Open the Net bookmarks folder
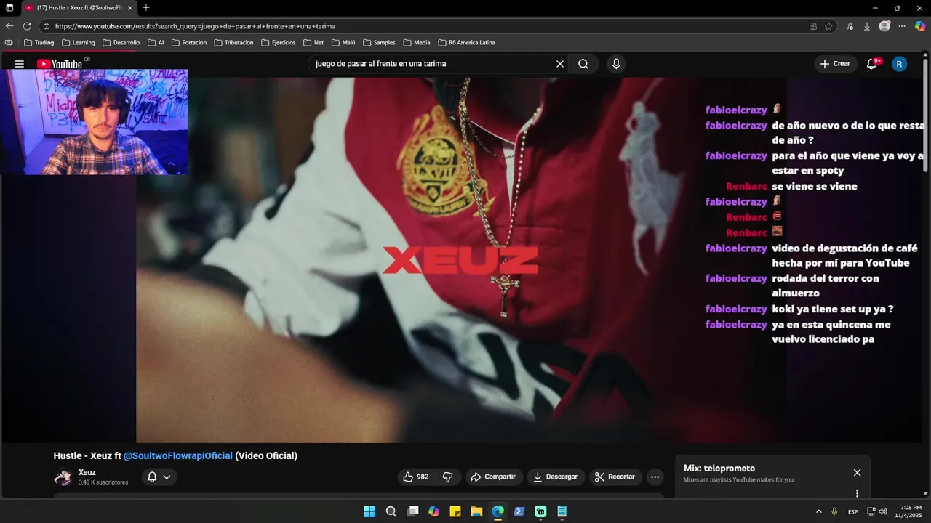The height and width of the screenshot is (523, 931). tap(313, 43)
